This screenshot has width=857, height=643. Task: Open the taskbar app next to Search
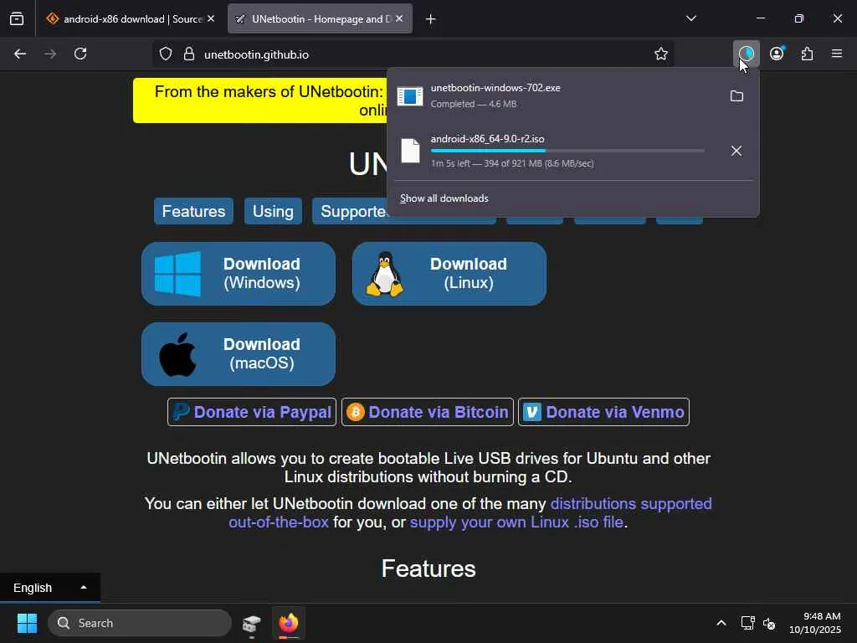tap(252, 623)
